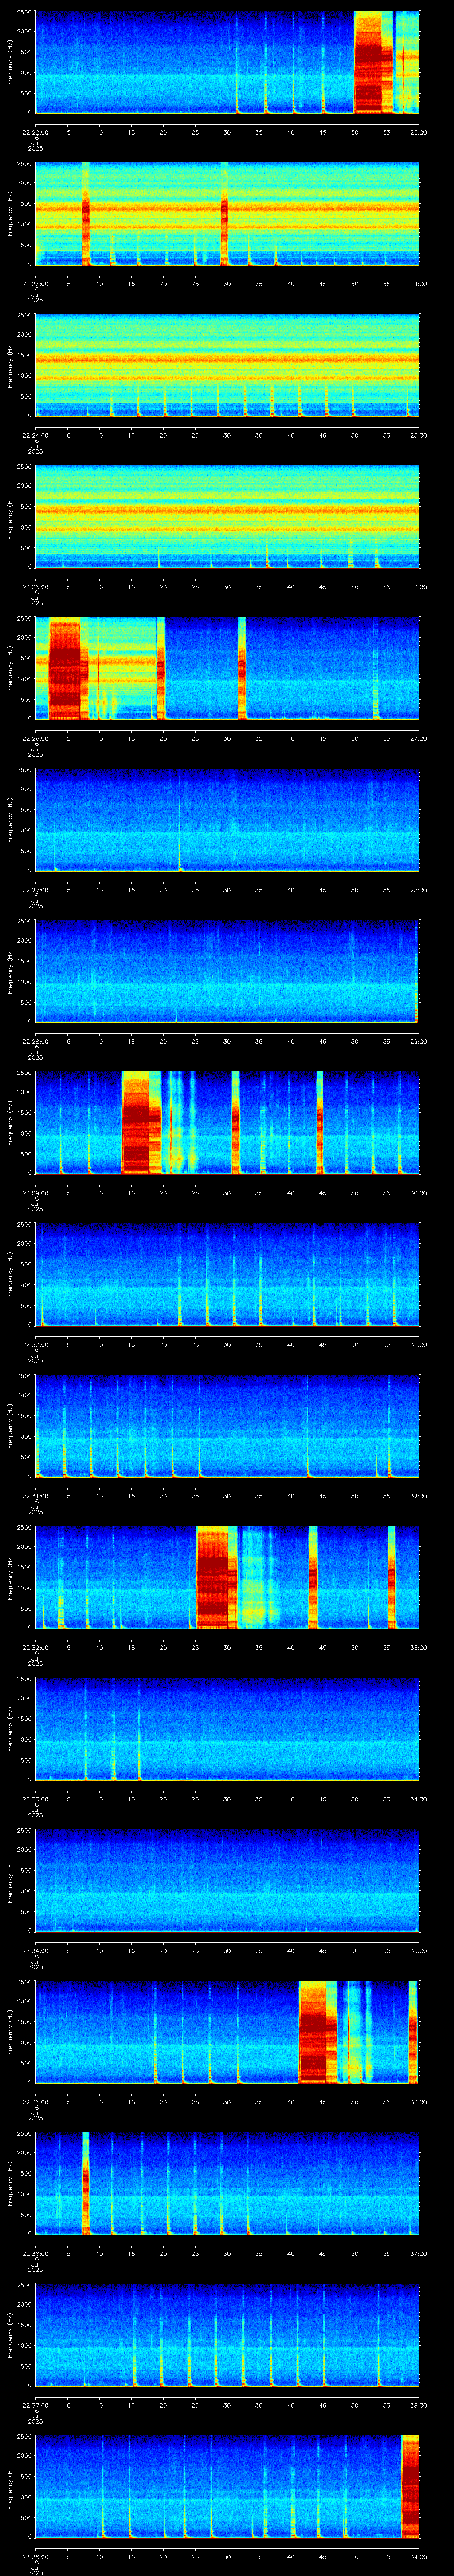Click the 22:30:00 start time label
Screen dimensions: 454x2576
tap(36, 1344)
